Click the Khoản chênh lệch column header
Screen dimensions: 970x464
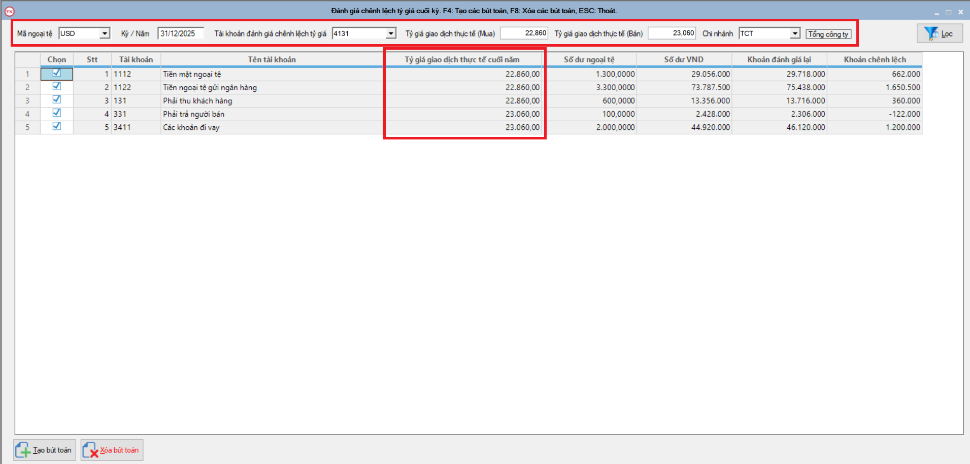click(x=875, y=59)
